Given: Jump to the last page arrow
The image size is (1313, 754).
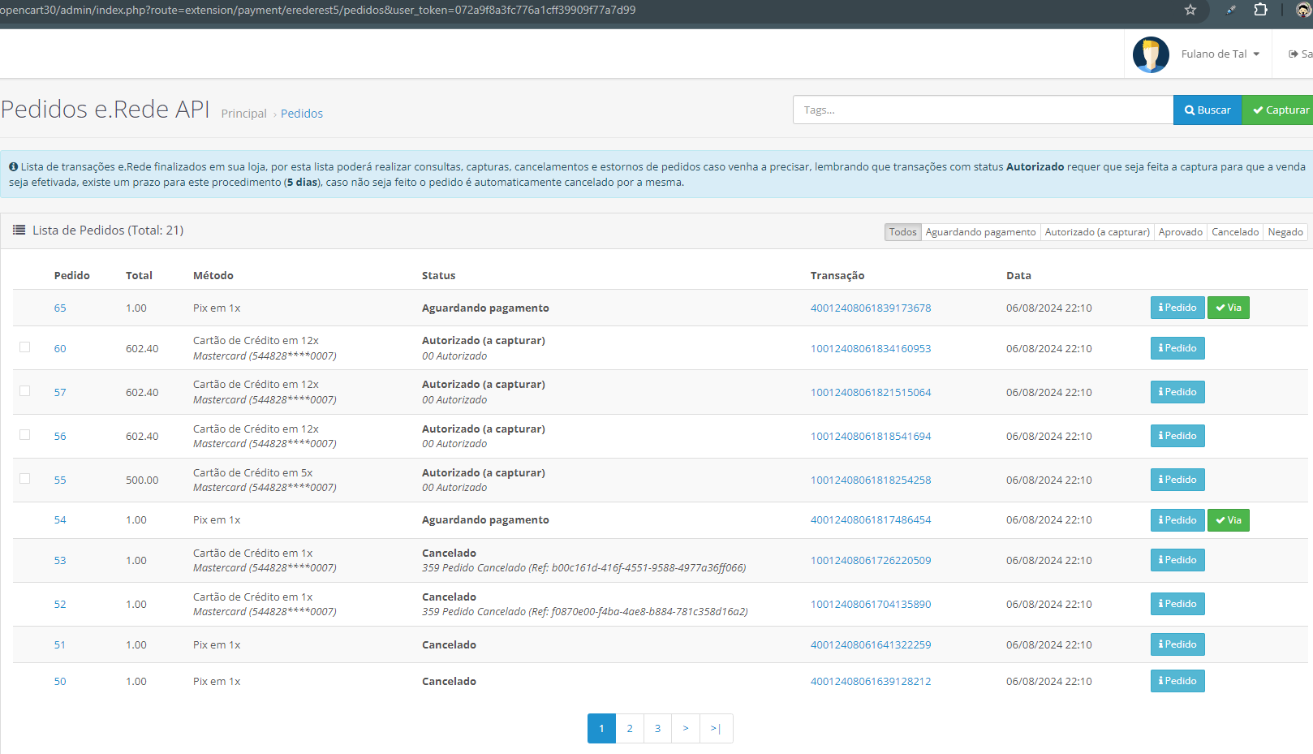Looking at the screenshot, I should click(716, 729).
